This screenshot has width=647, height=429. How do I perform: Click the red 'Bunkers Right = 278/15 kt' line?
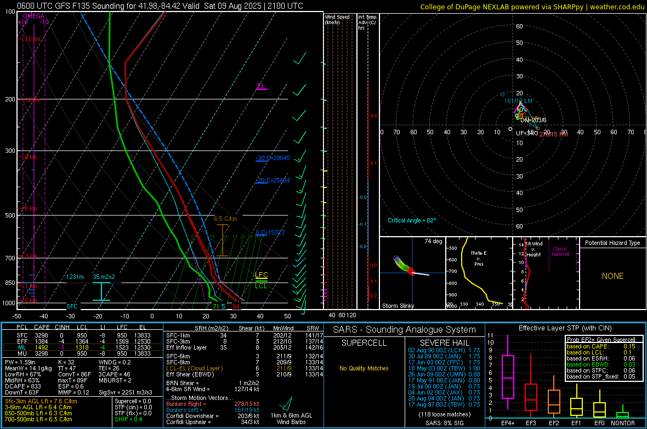click(x=213, y=404)
